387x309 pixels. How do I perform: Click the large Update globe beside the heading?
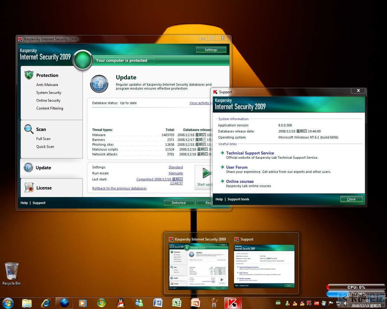click(99, 84)
